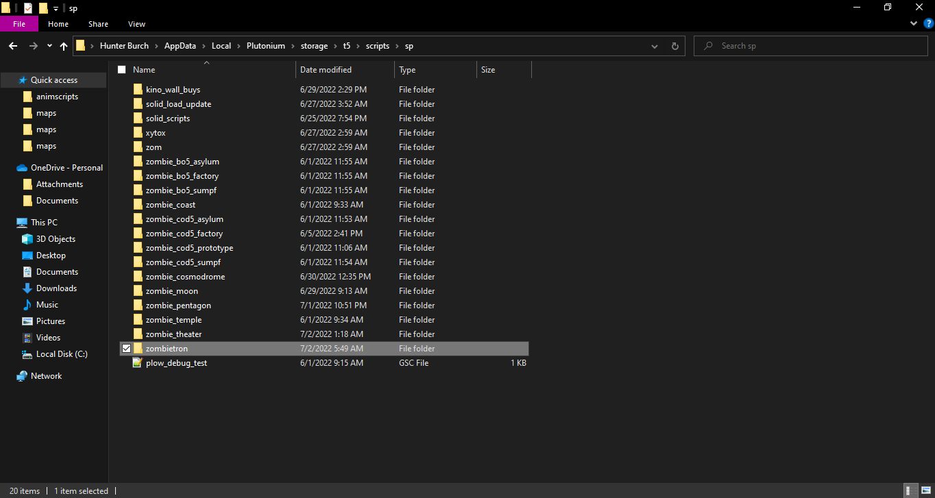Click the zombie_theater folder icon
The height and width of the screenshot is (498, 935).
pyautogui.click(x=138, y=334)
